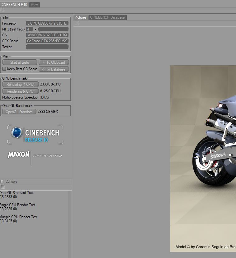Click the Model copyright caption text
Image resolution: width=236 pixels, height=258 pixels.
206,247
